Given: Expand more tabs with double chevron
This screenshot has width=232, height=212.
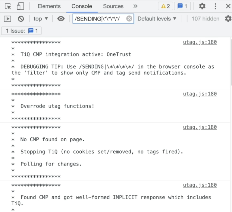Looking at the screenshot, I should [x=135, y=6].
